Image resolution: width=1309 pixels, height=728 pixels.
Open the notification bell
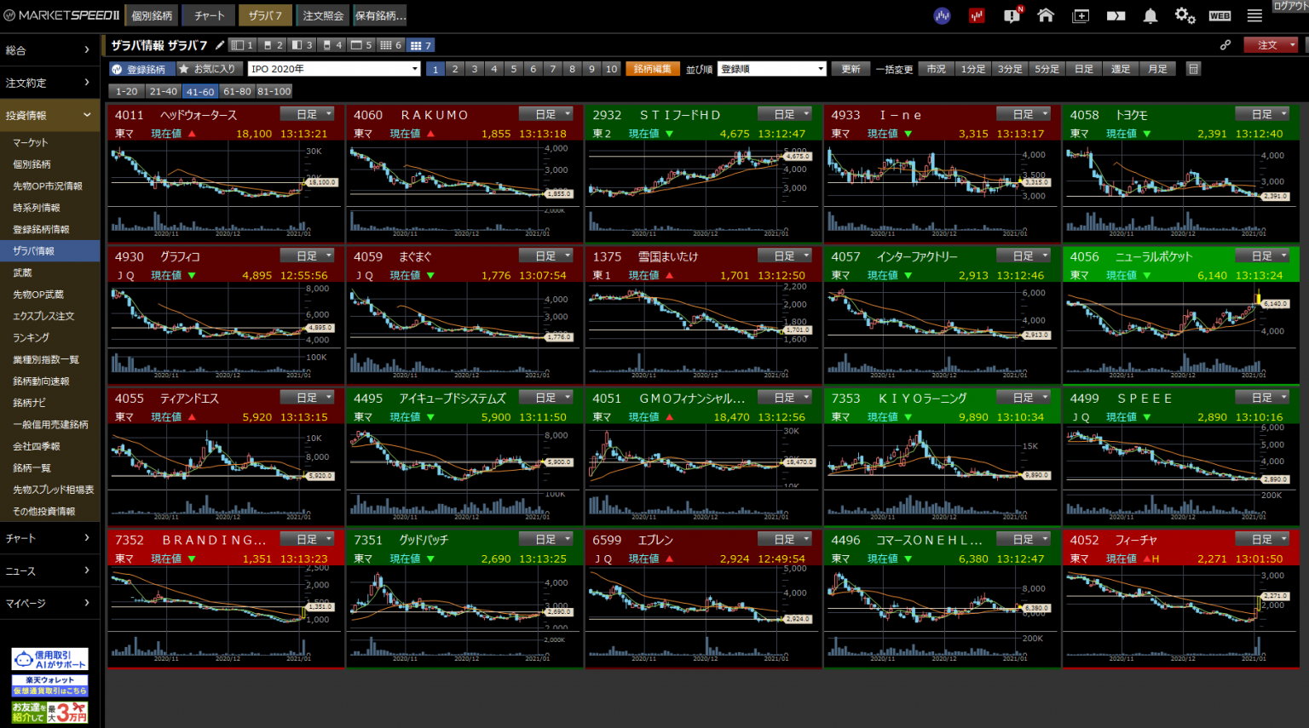pyautogui.click(x=1150, y=15)
